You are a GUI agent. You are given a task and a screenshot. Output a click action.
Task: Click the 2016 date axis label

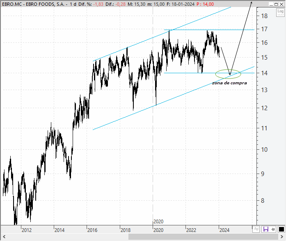92,230
